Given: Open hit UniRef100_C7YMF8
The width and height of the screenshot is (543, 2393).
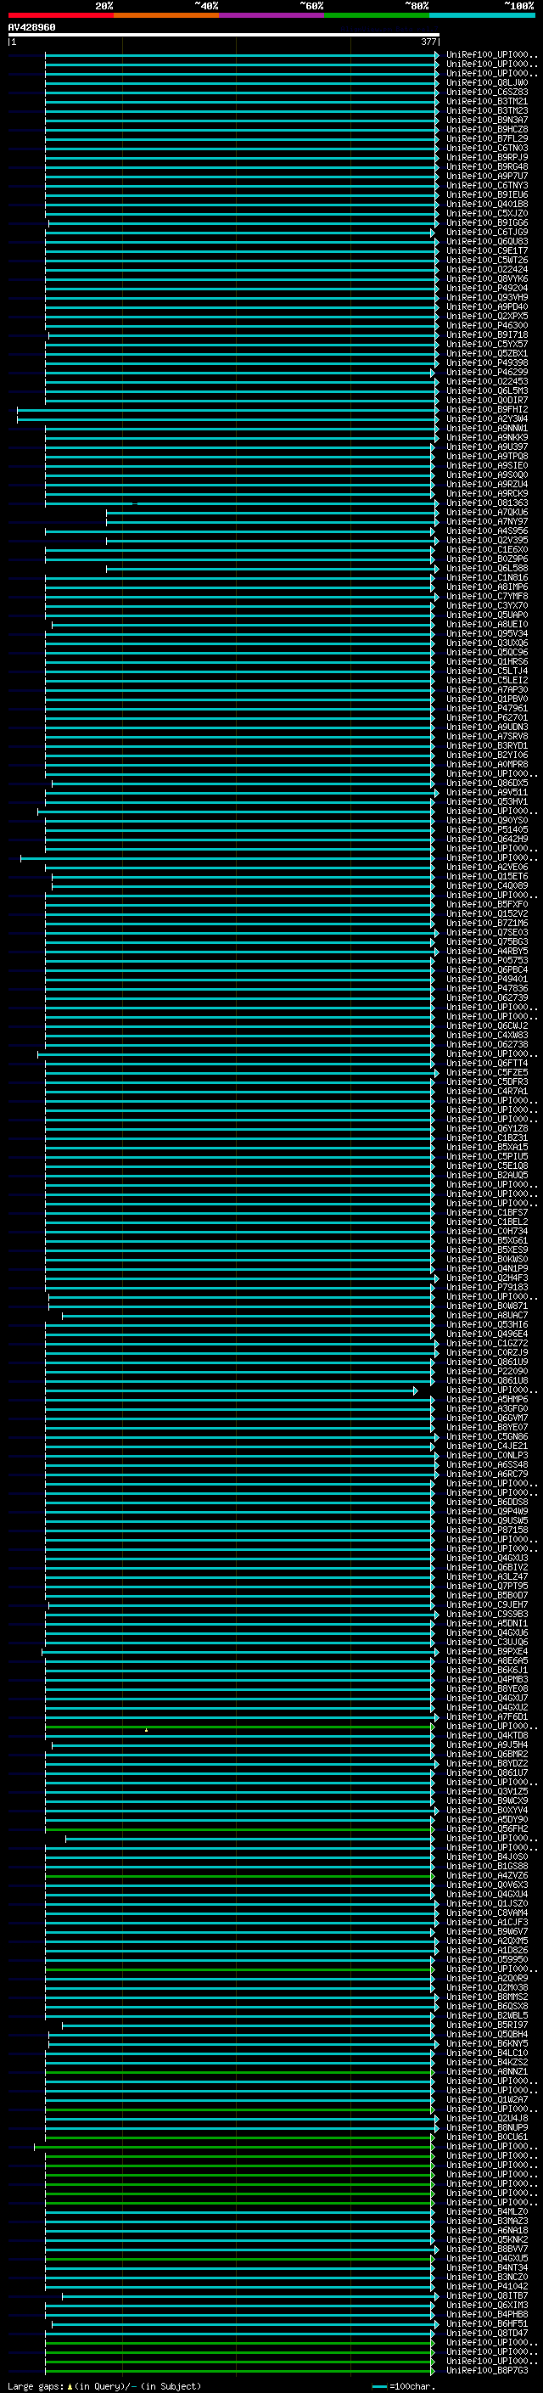Looking at the screenshot, I should point(486,597).
